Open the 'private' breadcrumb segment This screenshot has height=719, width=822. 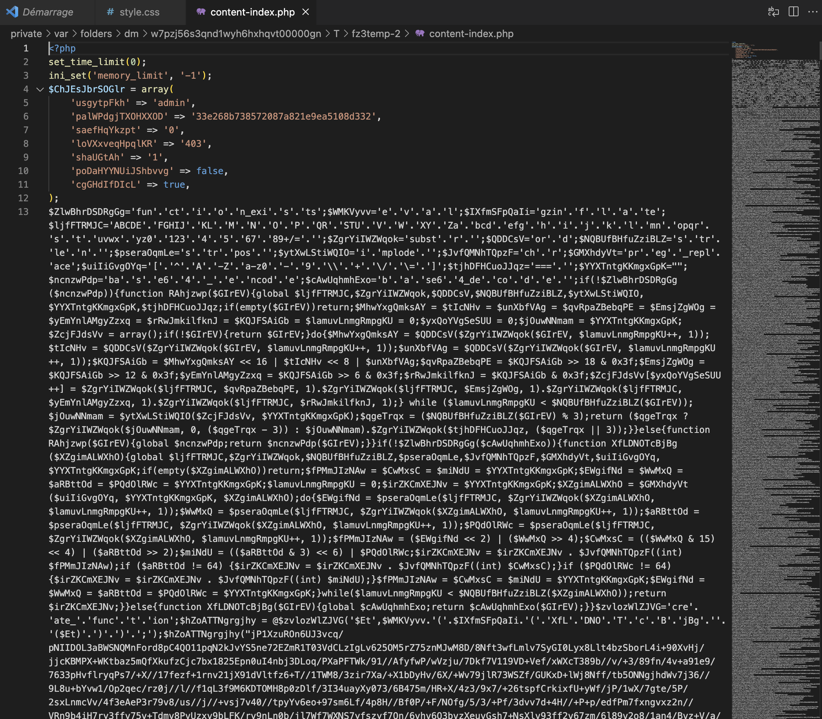[26, 34]
